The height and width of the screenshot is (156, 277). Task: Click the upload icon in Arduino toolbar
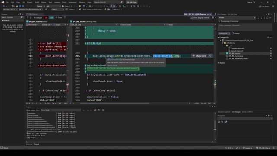pos(105,10)
